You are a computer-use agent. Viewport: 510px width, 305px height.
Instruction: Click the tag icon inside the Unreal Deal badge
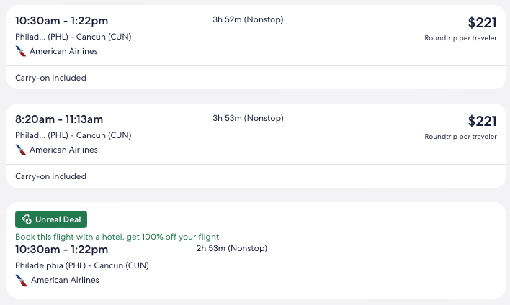tap(26, 219)
